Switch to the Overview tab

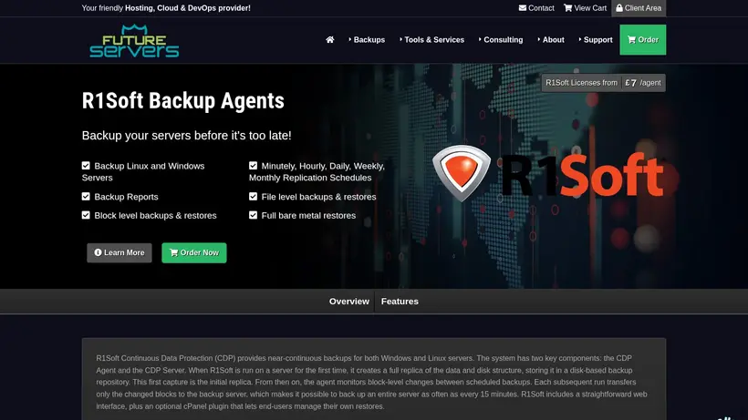coord(349,302)
